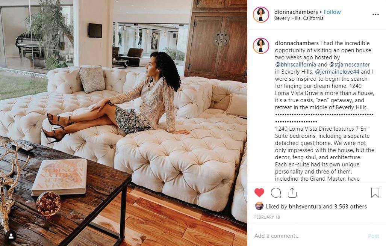Open the @bhhscalifornia mention link
386x246 pixels.
pyautogui.click(x=295, y=65)
